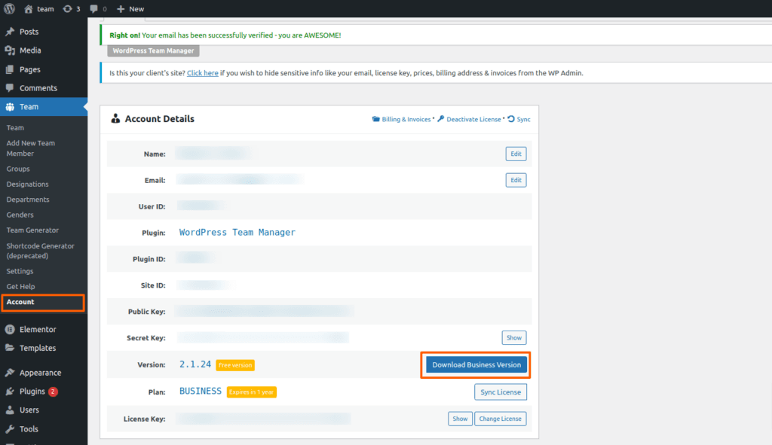Click the Tools wrench icon
Image resolution: width=772 pixels, height=445 pixels.
(10, 428)
